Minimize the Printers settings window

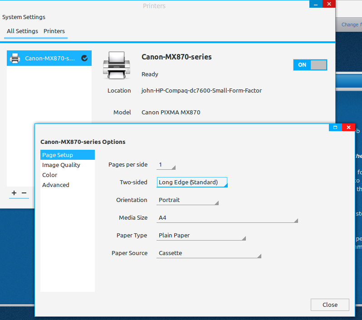click(x=316, y=4)
